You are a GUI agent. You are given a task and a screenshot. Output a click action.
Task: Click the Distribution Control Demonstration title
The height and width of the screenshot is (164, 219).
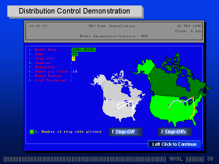[x=74, y=11]
